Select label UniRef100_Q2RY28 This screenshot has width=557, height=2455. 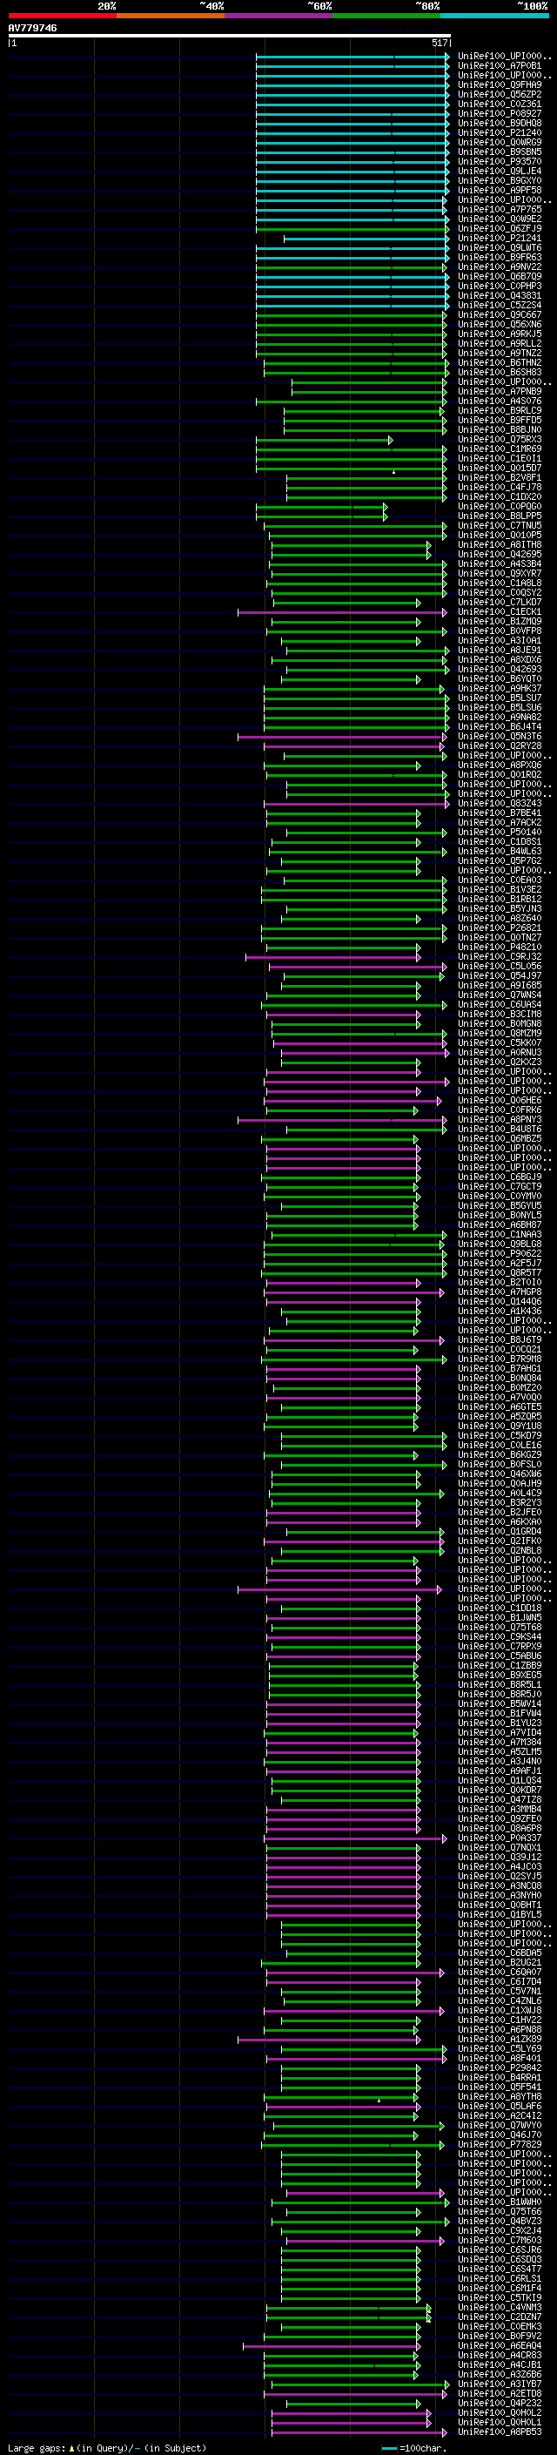coord(499,745)
